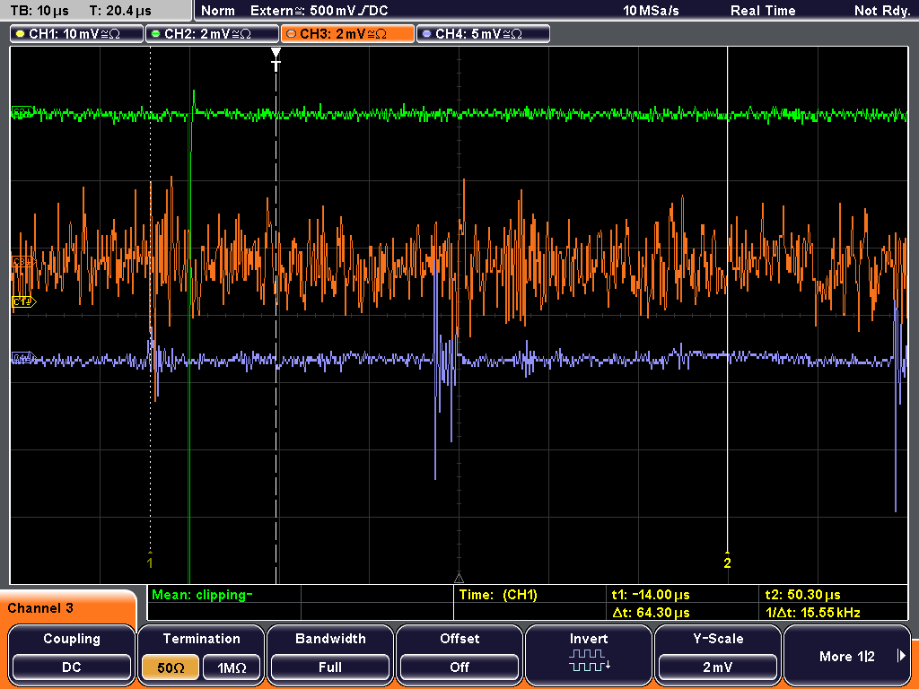Screen dimensions: 919x689
Task: Select 50Ω termination
Action: point(171,667)
